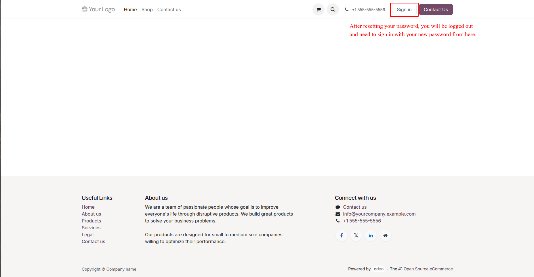Image resolution: width=534 pixels, height=277 pixels.
Task: Click the Your Logo image
Action: (x=98, y=9)
